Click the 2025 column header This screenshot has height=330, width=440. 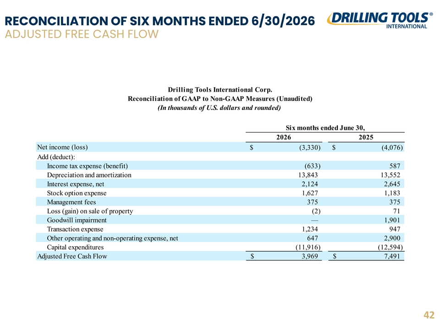[366, 137]
